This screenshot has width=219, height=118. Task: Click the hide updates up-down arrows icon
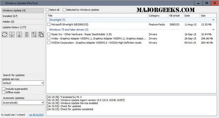(34, 34)
